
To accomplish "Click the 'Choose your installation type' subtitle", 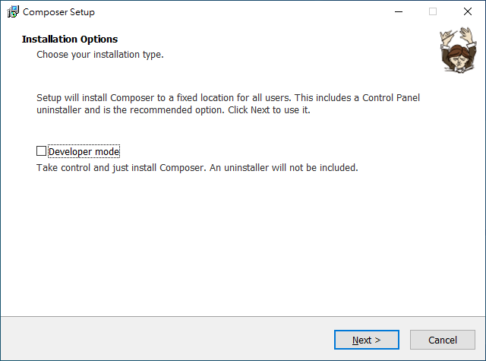I will [x=100, y=55].
